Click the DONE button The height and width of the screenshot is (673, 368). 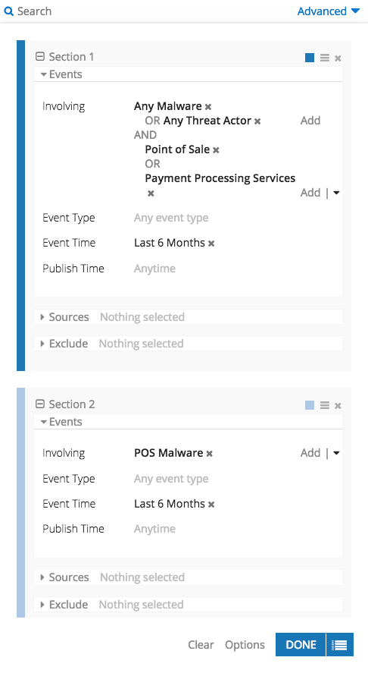pyautogui.click(x=301, y=645)
